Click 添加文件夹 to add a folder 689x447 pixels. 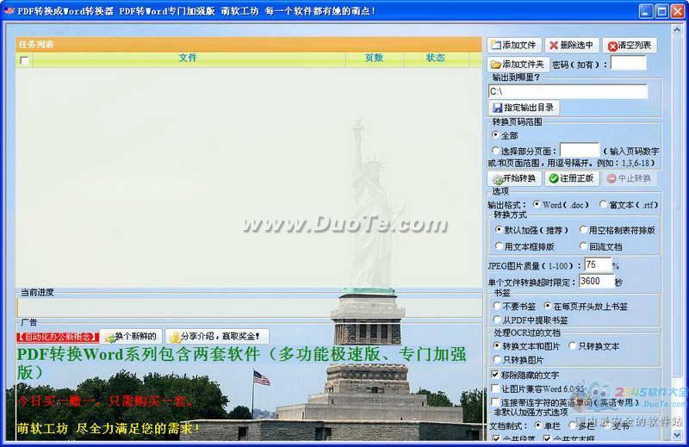coord(518,65)
